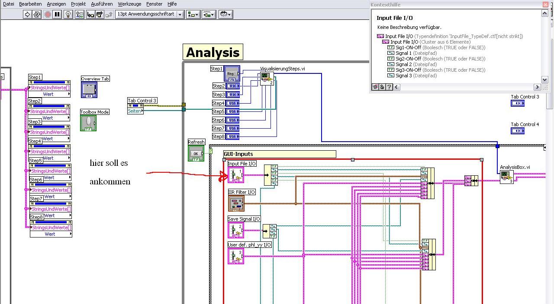Viewport: 554px width, 304px height.
Task: Pause execution with the toolbar Pause button
Action: coord(57,14)
